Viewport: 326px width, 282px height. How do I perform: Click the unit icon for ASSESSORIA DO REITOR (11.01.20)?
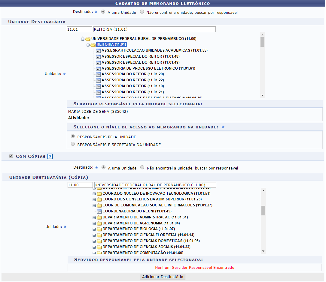(98, 74)
